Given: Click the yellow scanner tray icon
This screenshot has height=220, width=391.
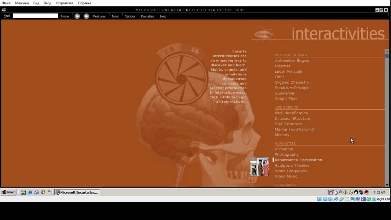Looking at the screenshot, I should tap(351, 192).
